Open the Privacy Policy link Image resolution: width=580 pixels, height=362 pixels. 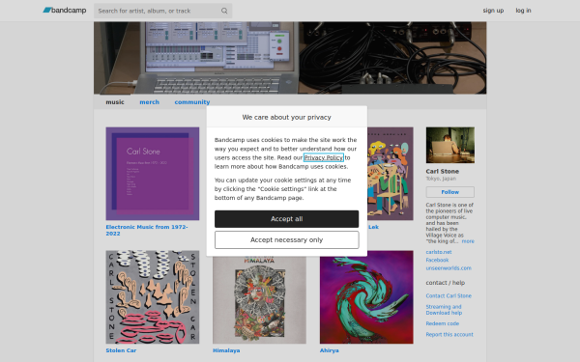(x=323, y=157)
